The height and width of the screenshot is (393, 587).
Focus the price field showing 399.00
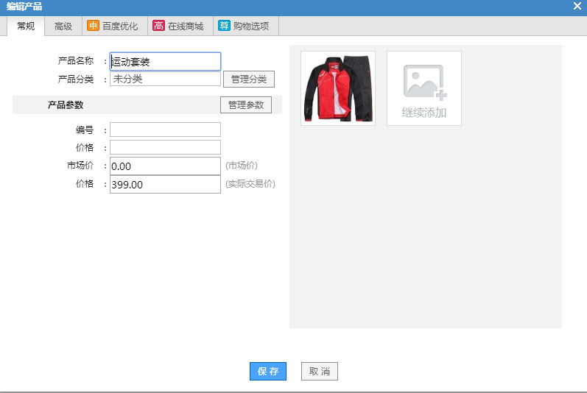165,184
